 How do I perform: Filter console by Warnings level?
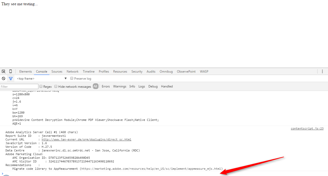click(x=120, y=86)
